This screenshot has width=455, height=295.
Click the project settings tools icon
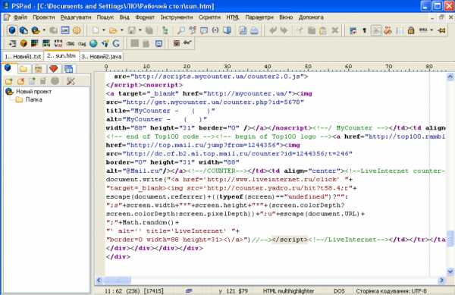click(71, 81)
